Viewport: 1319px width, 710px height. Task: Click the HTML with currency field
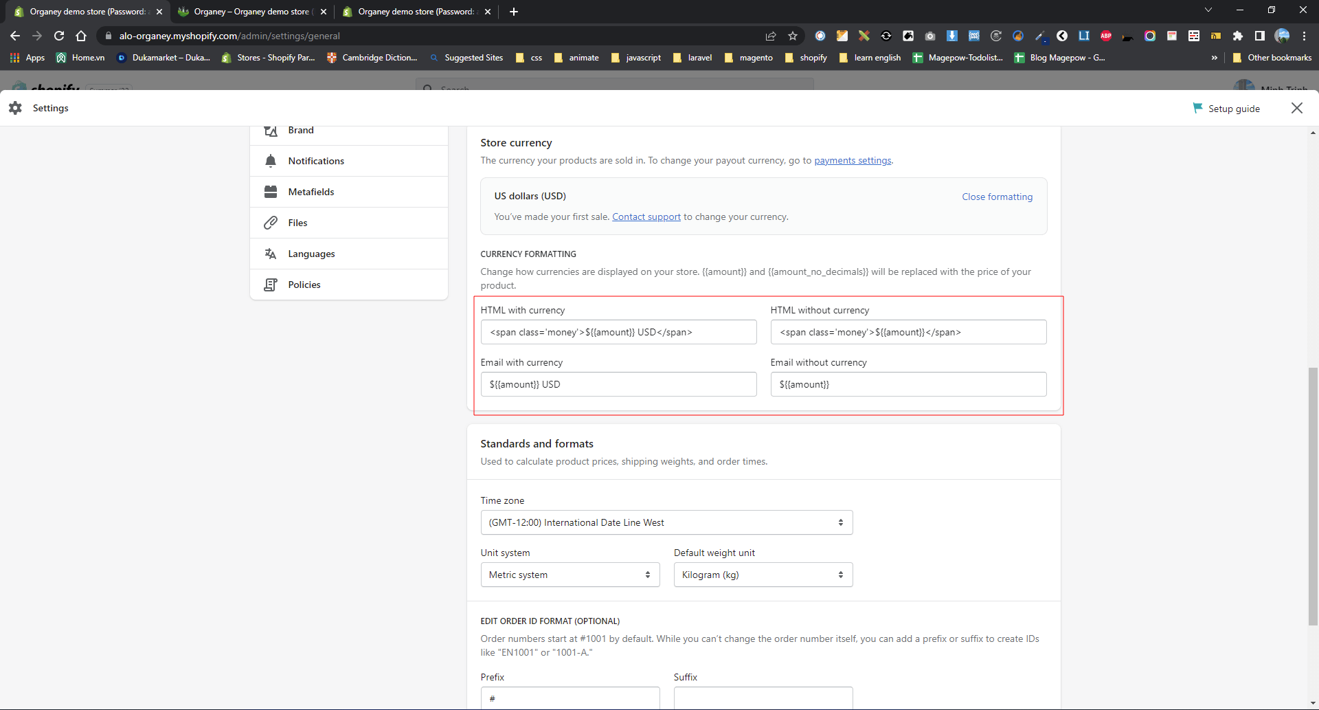coord(618,332)
